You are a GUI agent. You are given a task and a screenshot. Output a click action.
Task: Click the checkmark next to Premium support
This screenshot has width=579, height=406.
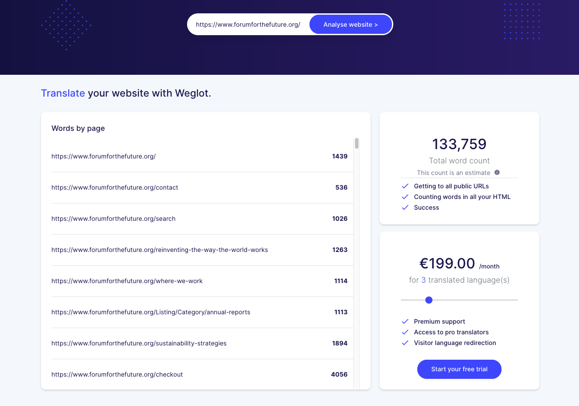pyautogui.click(x=405, y=321)
